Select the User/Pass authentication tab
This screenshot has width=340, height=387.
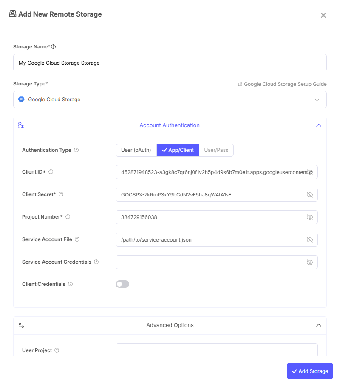point(216,150)
